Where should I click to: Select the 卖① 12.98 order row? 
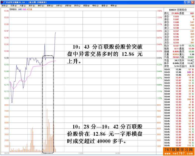point(179,28)
